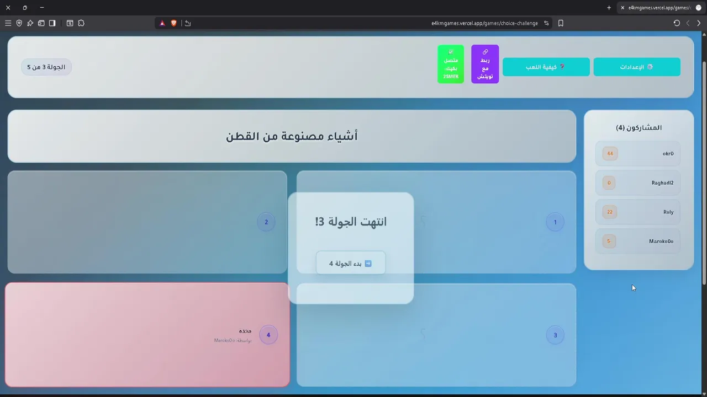The width and height of the screenshot is (707, 397).
Task: Click the purple ربط مع تويتش button
Action: (x=485, y=64)
